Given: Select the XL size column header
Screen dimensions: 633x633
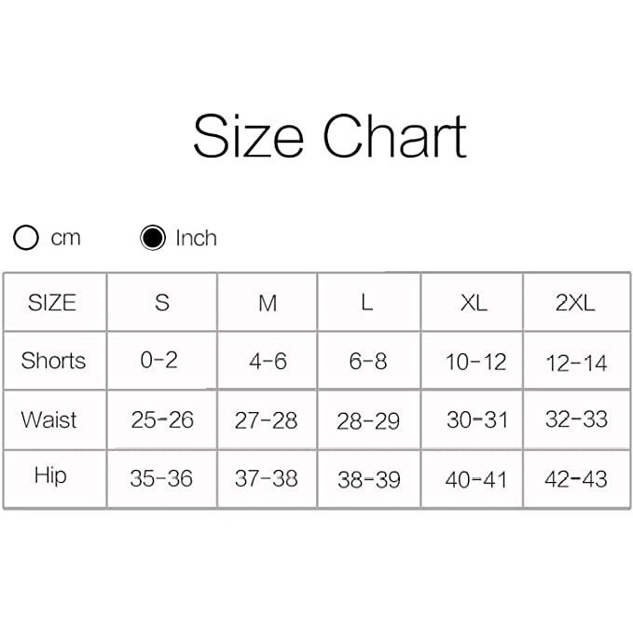Looking at the screenshot, I should tap(474, 303).
